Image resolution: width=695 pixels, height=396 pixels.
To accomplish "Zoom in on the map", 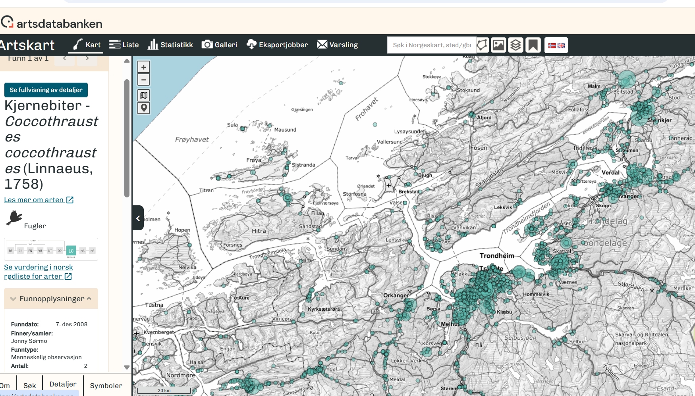I will pyautogui.click(x=143, y=67).
